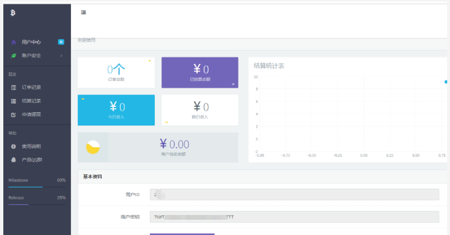Click the Milestone 60% label
450x235 pixels.
click(37, 180)
